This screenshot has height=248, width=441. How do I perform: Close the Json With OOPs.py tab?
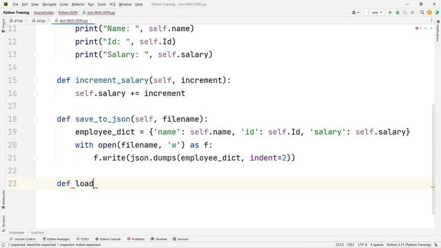point(91,21)
